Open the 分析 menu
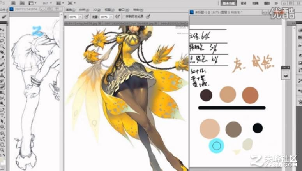Image resolution: width=302 pixels, height=171 pixels. point(84,10)
